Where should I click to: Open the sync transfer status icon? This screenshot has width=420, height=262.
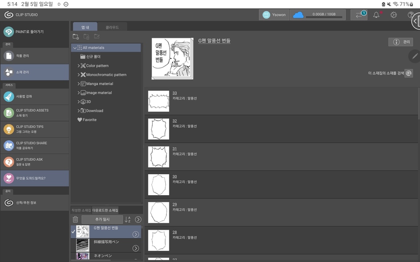click(359, 15)
